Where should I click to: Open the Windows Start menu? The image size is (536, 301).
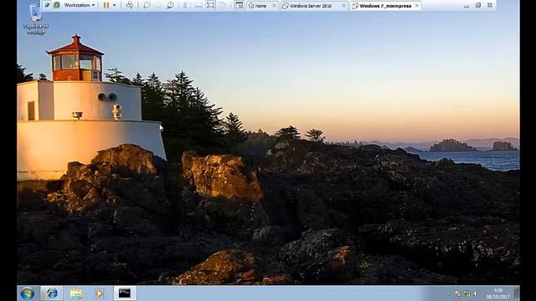(x=28, y=293)
